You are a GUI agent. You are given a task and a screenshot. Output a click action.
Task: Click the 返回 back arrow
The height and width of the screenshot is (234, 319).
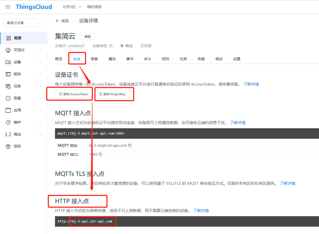pos(62,20)
